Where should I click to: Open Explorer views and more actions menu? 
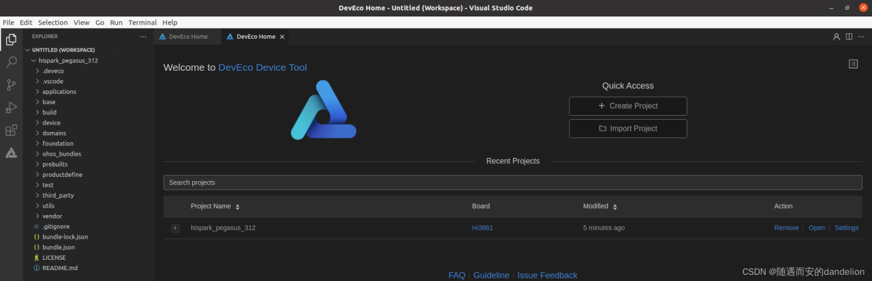(142, 37)
